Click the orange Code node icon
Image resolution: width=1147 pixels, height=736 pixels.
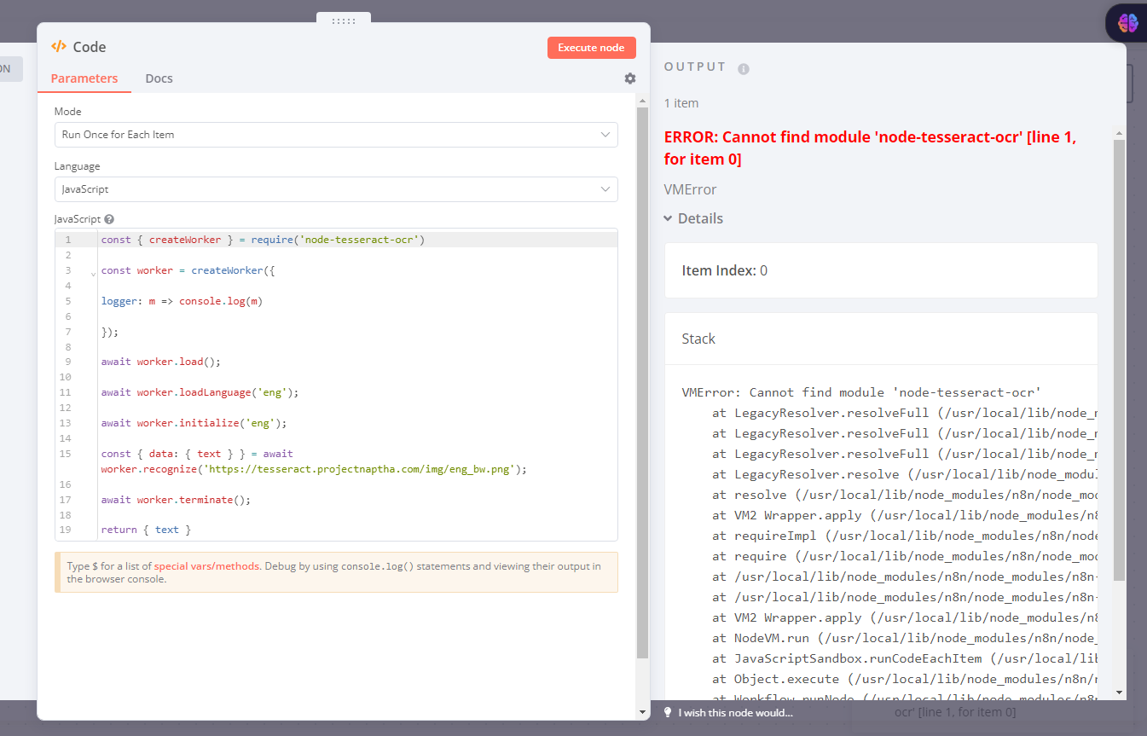pyautogui.click(x=59, y=47)
